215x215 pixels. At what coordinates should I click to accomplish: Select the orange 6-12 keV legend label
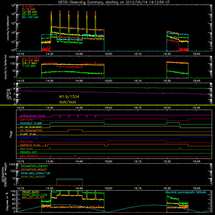pos(29,9)
